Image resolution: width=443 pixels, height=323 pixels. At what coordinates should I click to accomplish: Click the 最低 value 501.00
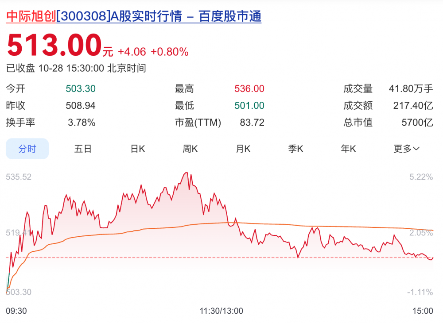[249, 106]
